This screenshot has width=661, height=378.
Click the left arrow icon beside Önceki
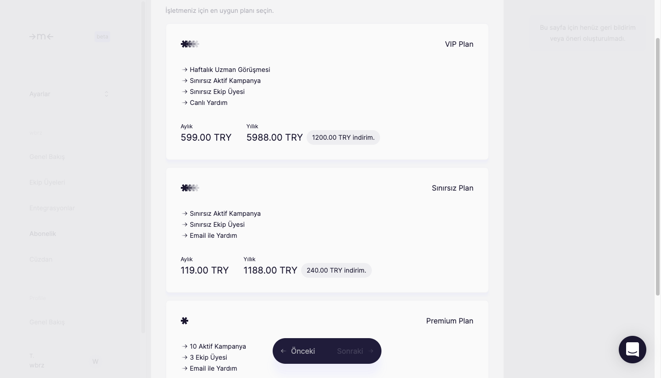[x=283, y=351]
